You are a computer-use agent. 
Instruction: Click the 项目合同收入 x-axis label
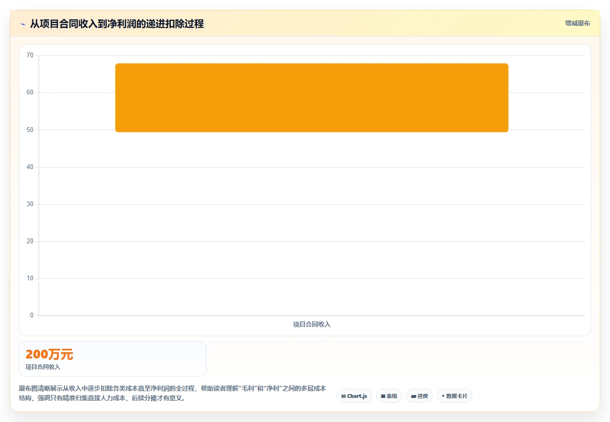(312, 324)
